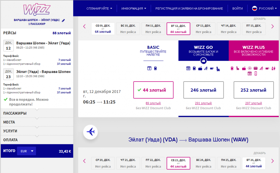Expand the Услуги section
The width and height of the screenshot is (280, 173).
pos(37,131)
